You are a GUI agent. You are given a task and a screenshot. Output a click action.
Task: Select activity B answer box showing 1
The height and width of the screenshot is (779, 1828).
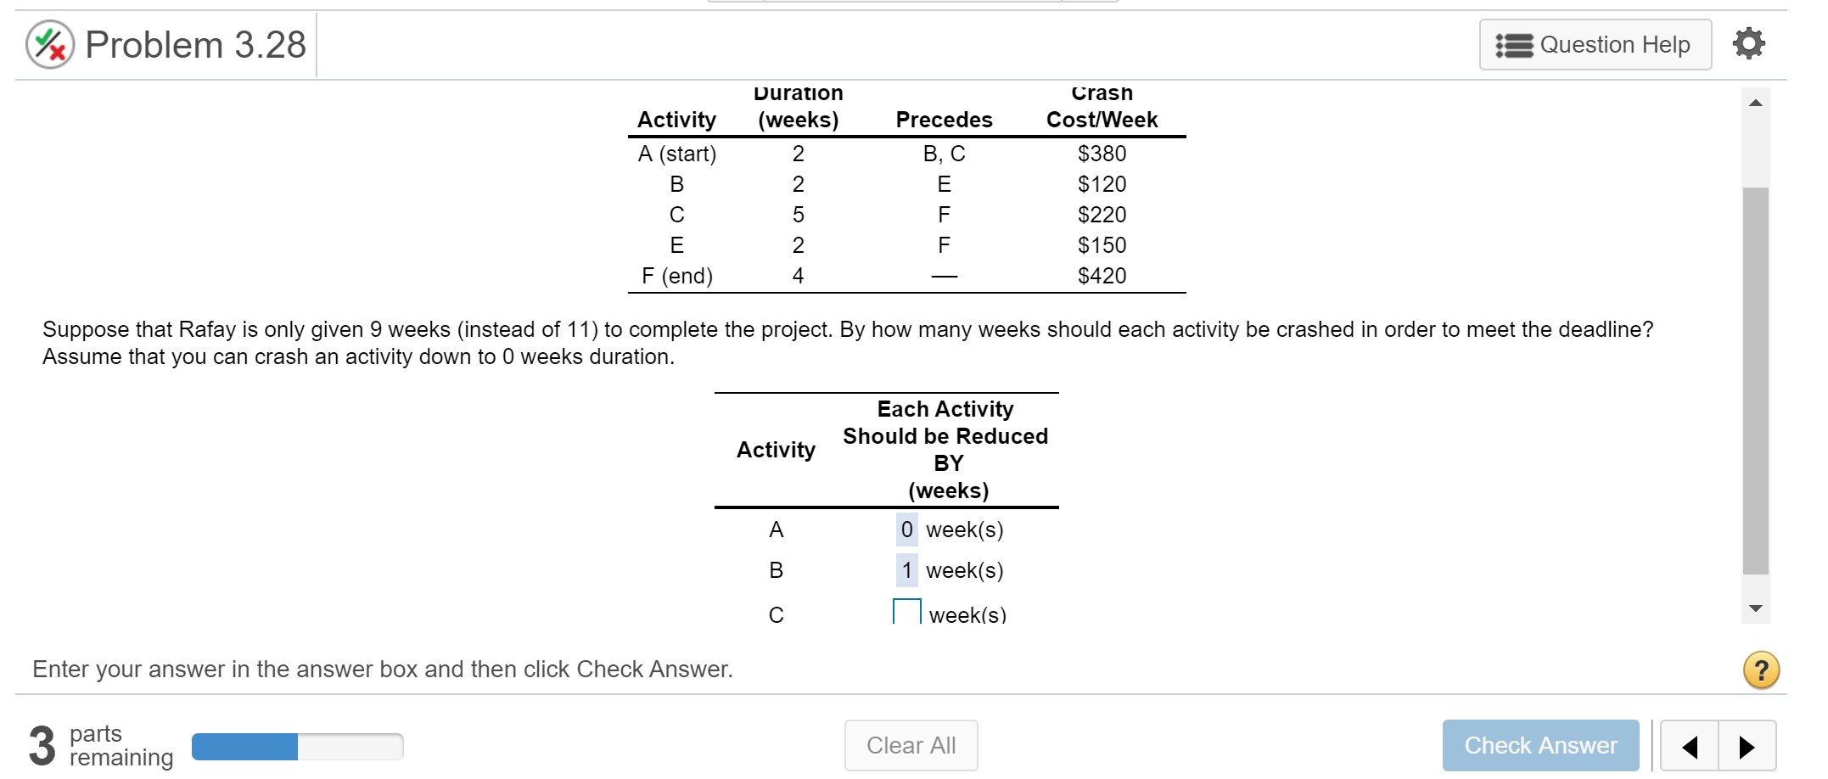[906, 569]
